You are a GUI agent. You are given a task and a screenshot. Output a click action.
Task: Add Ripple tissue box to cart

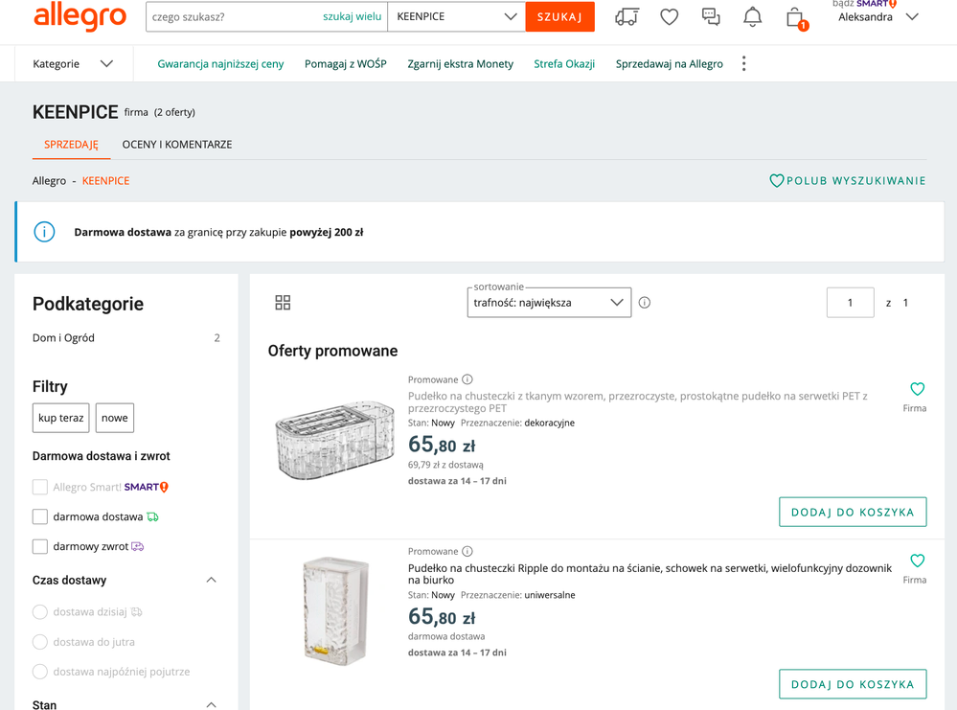(x=853, y=684)
